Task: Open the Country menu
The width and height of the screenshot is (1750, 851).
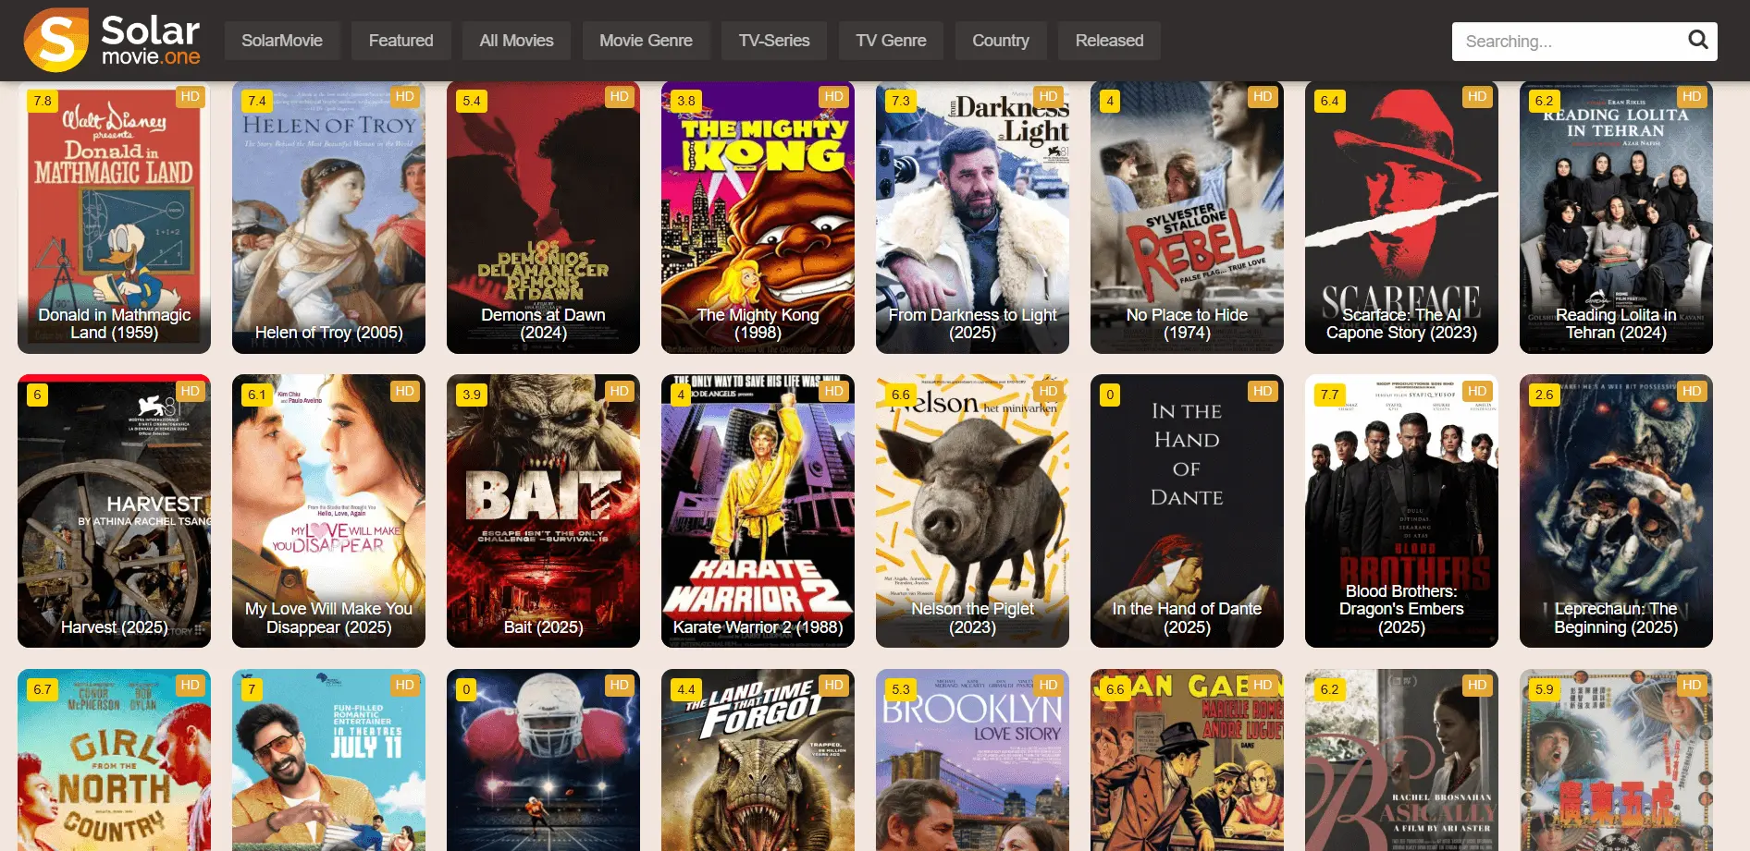Action: point(1001,41)
